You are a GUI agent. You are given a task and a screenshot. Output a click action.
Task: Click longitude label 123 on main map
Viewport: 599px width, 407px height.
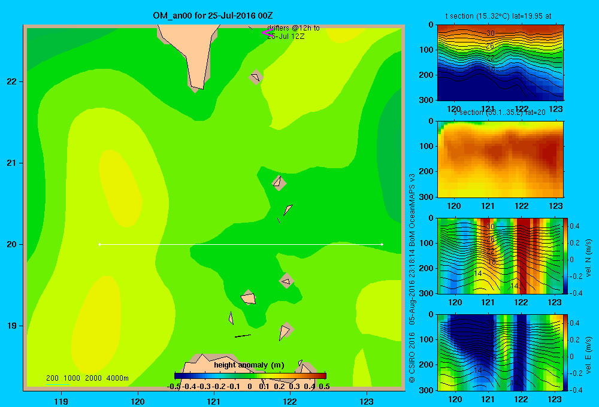(x=367, y=401)
